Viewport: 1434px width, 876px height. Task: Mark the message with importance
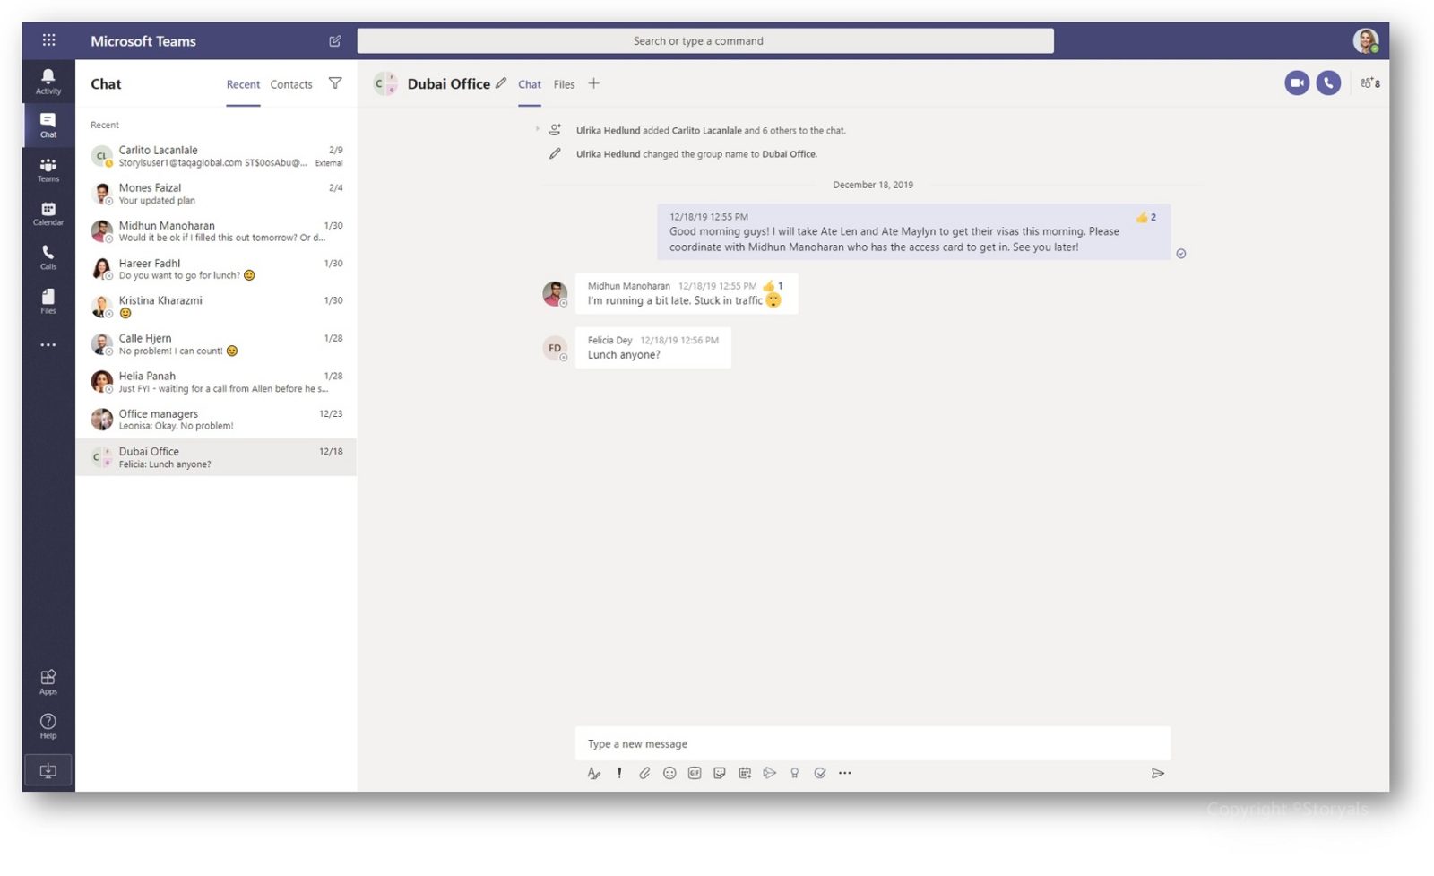(x=618, y=772)
